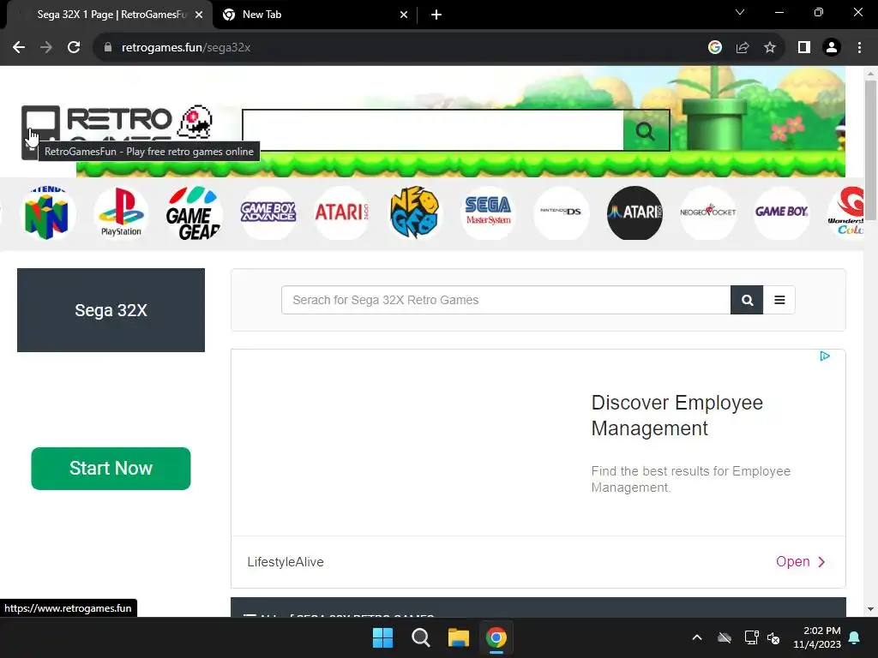The image size is (878, 658).
Task: Select the black Atari 7800 icon
Action: 634,213
